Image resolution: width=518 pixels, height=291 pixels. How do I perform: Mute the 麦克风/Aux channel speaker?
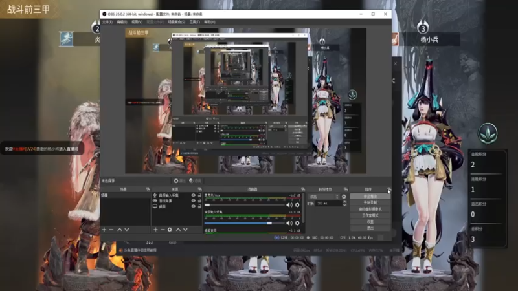pyautogui.click(x=289, y=205)
